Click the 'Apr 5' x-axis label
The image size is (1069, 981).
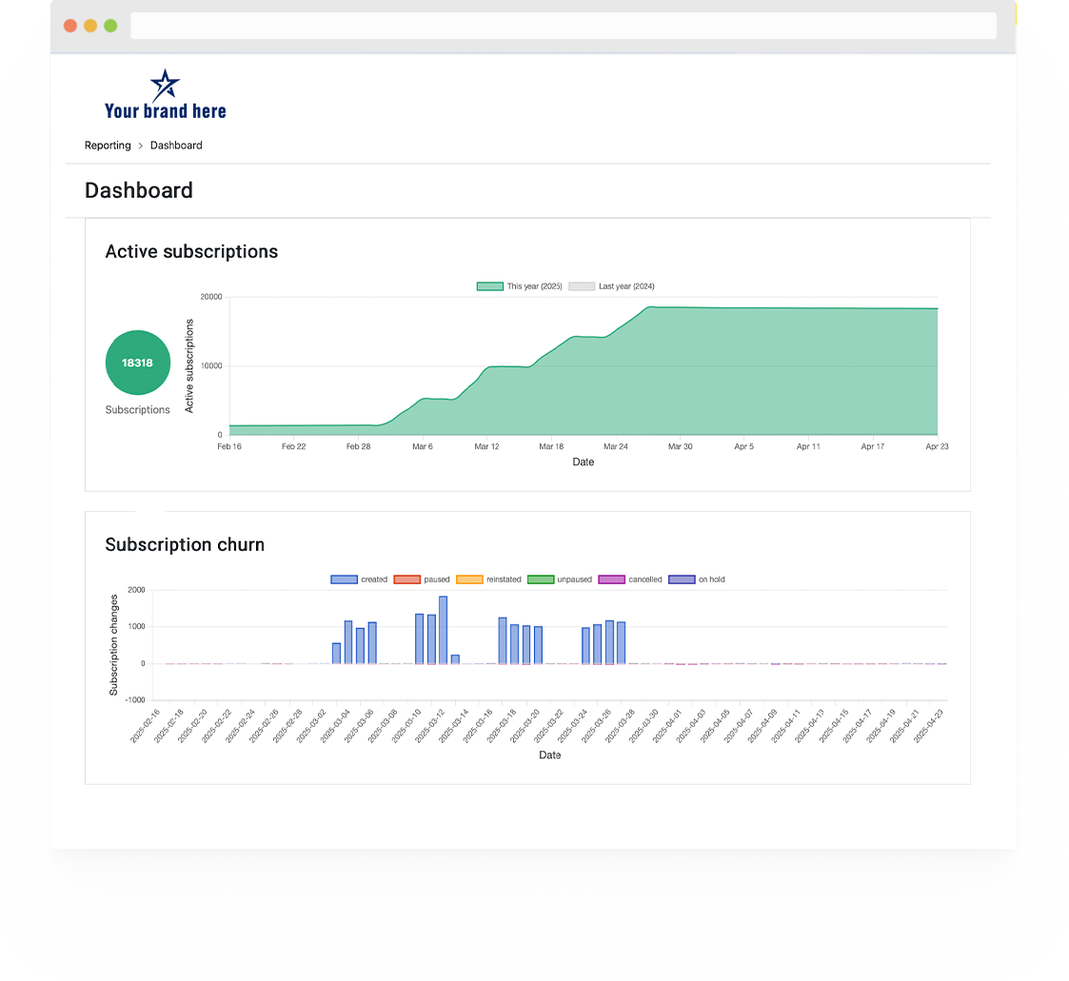tap(743, 447)
